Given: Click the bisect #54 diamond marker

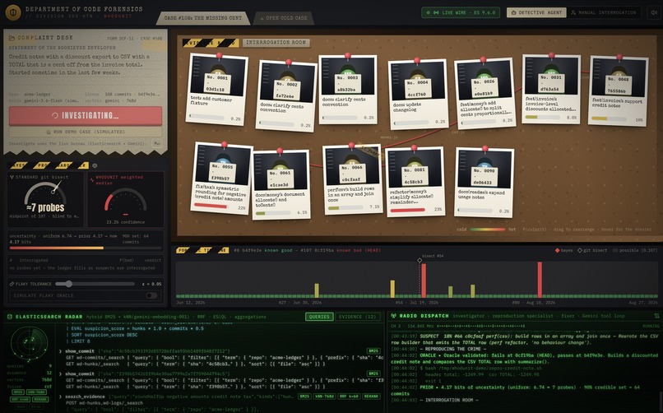Looking at the screenshot, I should (x=420, y=261).
